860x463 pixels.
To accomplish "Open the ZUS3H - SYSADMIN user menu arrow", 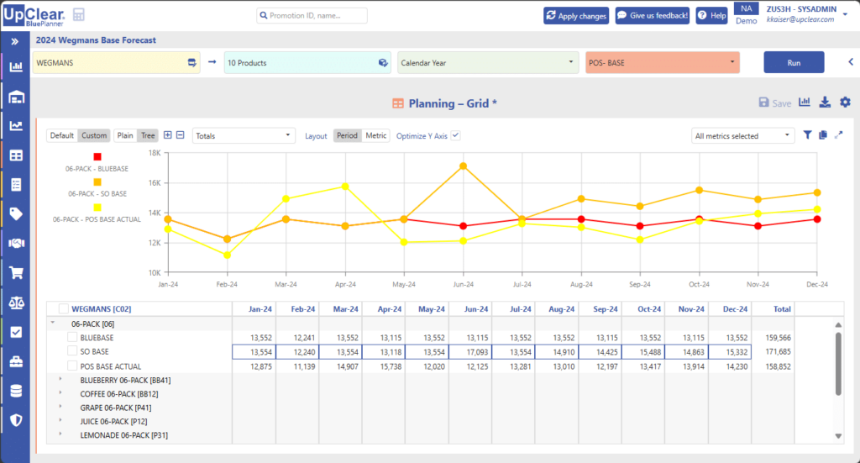I will click(845, 15).
